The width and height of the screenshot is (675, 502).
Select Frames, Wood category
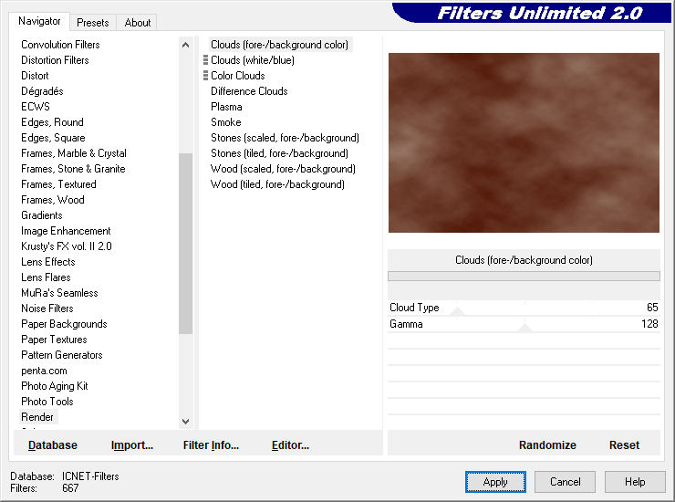coord(53,200)
